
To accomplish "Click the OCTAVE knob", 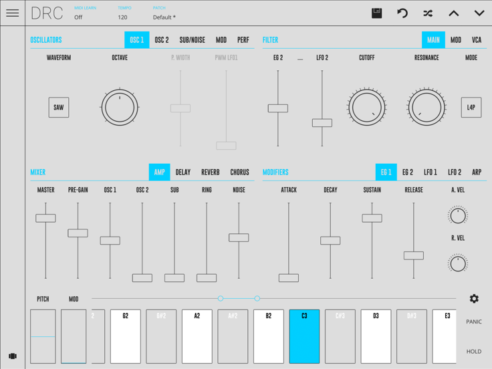I will pyautogui.click(x=120, y=108).
